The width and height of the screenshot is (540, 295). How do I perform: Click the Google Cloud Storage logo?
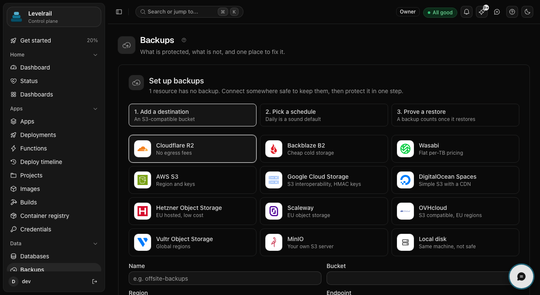tap(274, 180)
